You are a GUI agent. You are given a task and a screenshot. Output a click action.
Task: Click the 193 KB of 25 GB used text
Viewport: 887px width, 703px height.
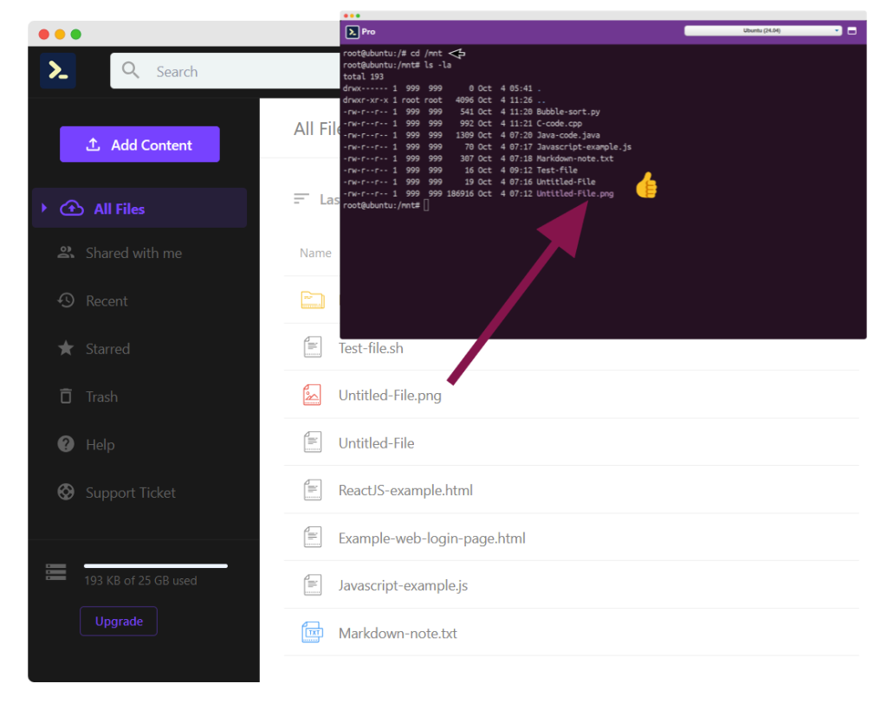pyautogui.click(x=140, y=580)
